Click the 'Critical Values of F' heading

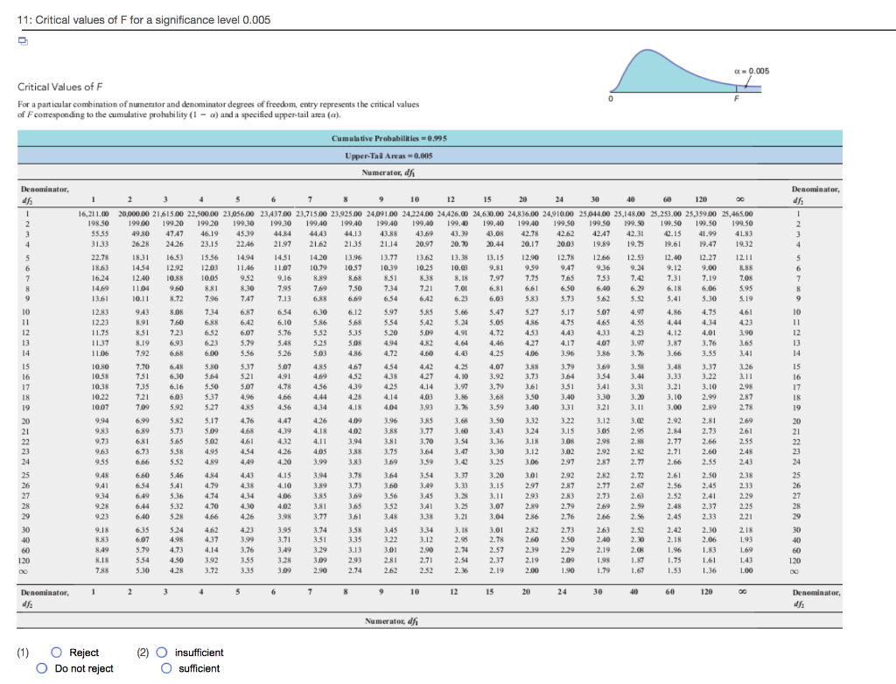(x=60, y=87)
